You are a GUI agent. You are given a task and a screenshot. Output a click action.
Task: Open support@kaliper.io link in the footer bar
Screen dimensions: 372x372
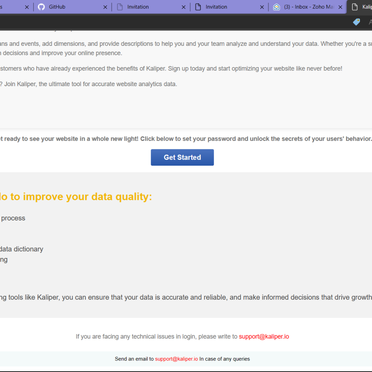tap(176, 359)
